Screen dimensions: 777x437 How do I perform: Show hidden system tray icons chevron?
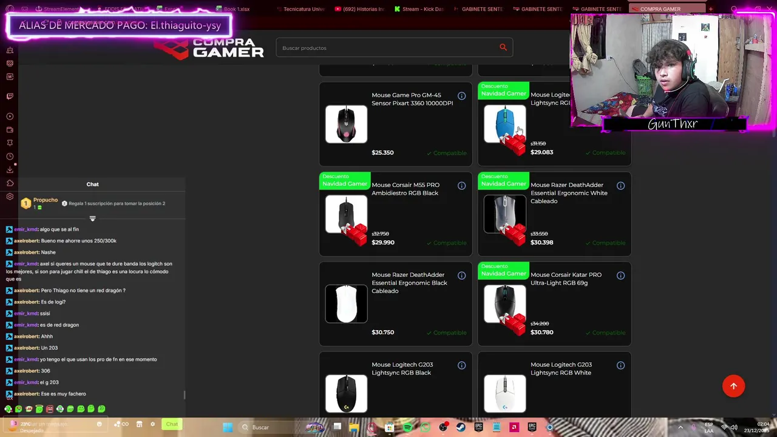[680, 427]
